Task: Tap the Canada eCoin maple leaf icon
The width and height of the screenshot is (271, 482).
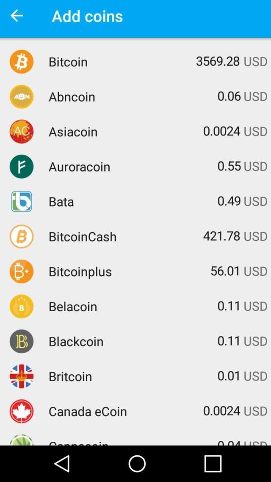Action: pos(22,411)
